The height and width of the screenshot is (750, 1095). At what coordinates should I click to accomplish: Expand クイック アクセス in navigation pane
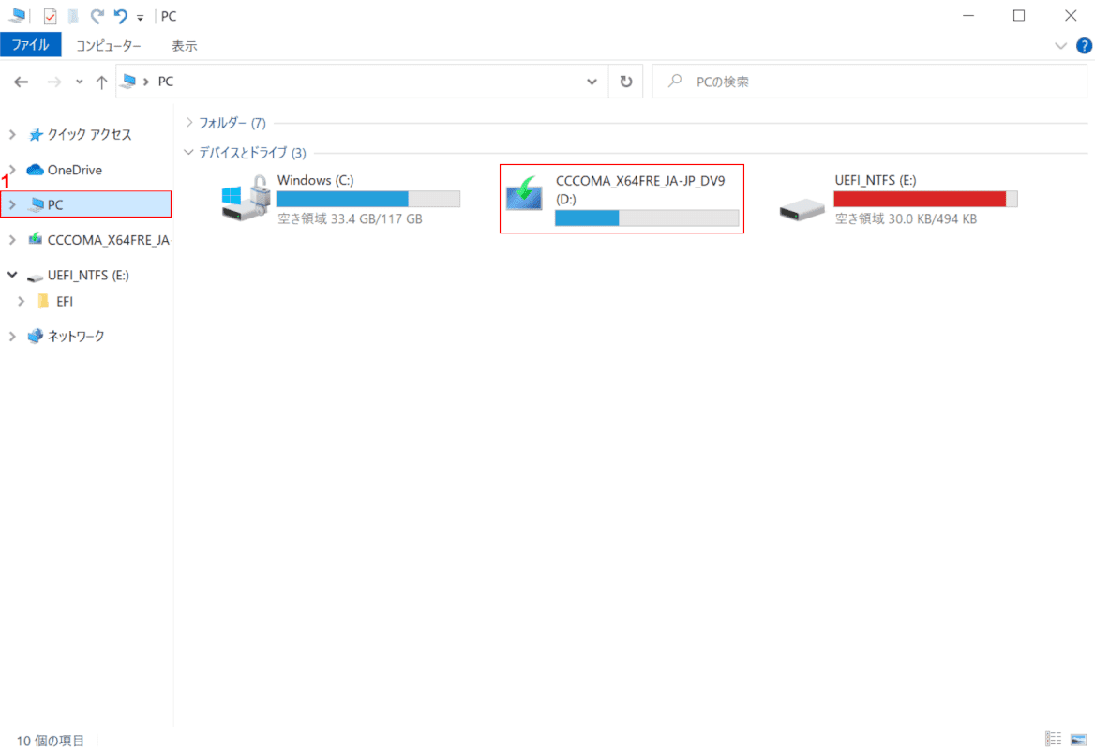(x=12, y=134)
